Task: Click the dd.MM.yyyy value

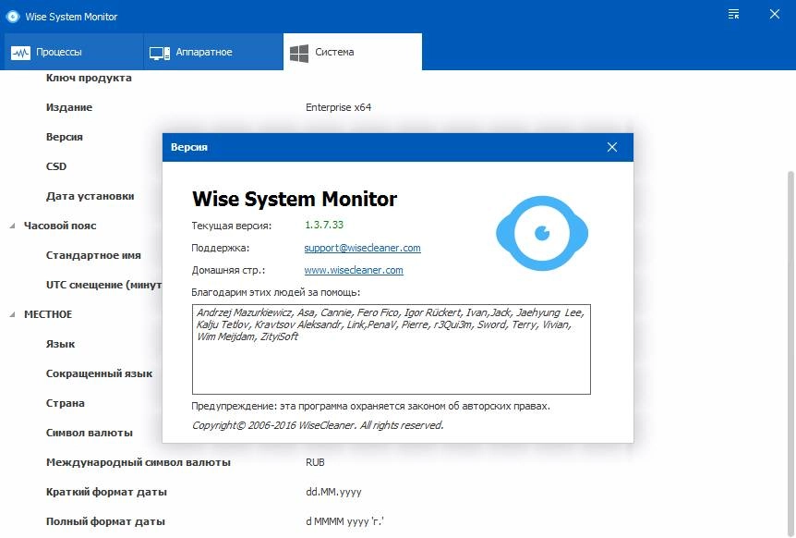Action: click(x=333, y=492)
